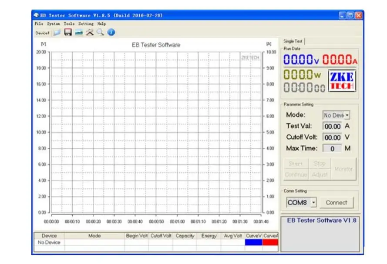Click the blue voltage readout 00.00V

301,60
